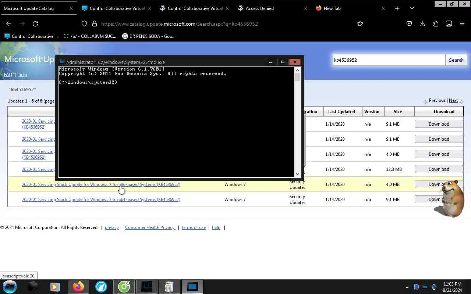Download the first 4.0 MB update row
This screenshot has width=471, height=294.
[x=439, y=154]
